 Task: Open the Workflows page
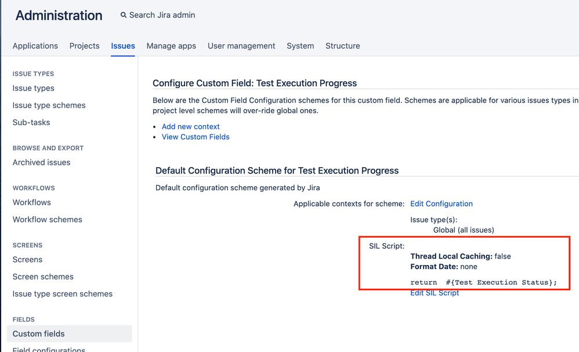pos(32,202)
